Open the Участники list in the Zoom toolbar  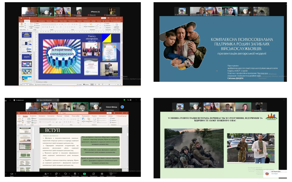pyautogui.click(x=46, y=174)
